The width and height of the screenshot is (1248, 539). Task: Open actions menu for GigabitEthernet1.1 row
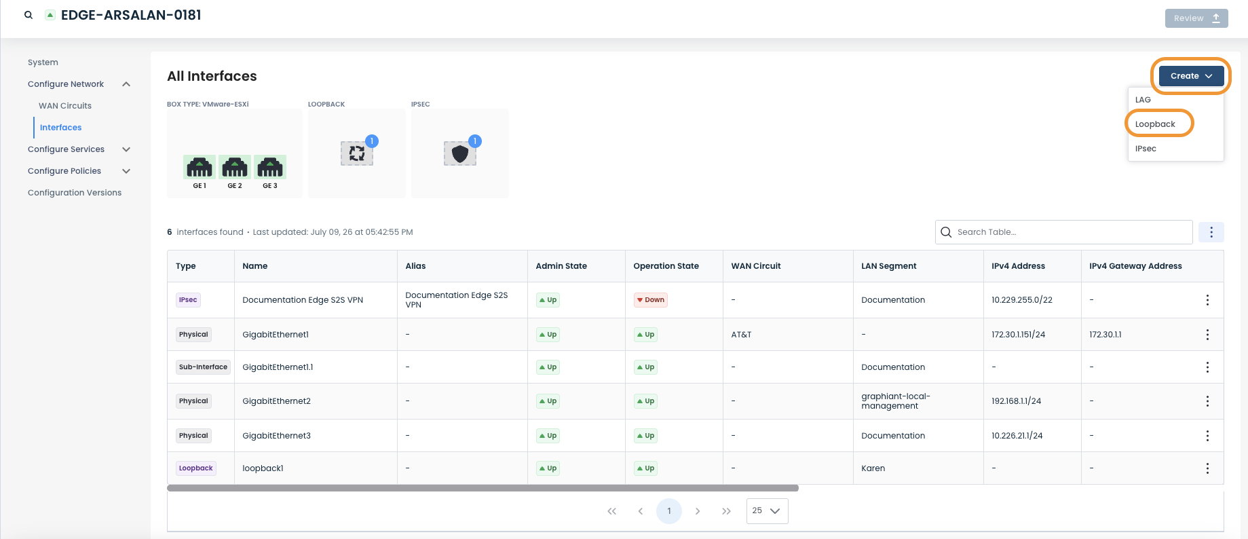coord(1207,367)
